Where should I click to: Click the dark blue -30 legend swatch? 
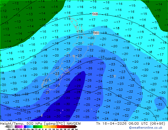25,127
